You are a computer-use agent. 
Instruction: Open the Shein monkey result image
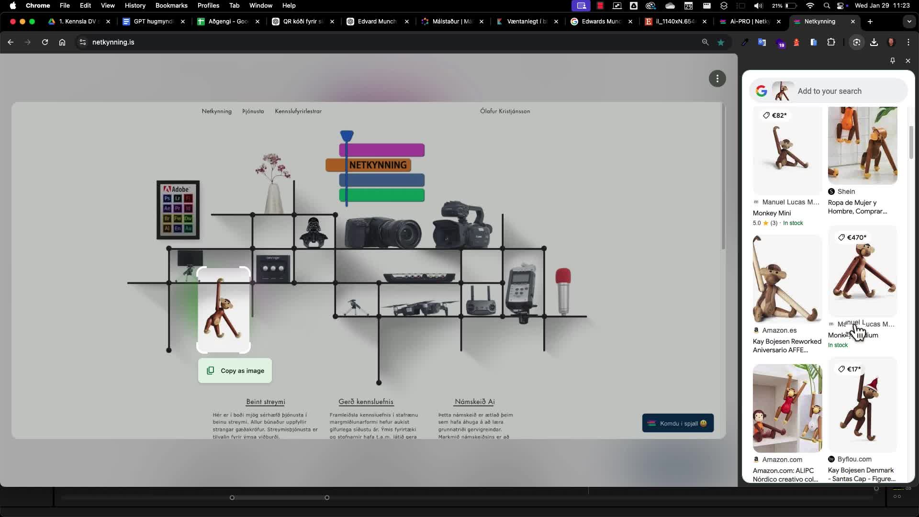tap(863, 146)
